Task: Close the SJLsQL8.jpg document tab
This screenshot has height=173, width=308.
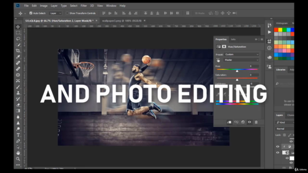Action: coord(96,21)
